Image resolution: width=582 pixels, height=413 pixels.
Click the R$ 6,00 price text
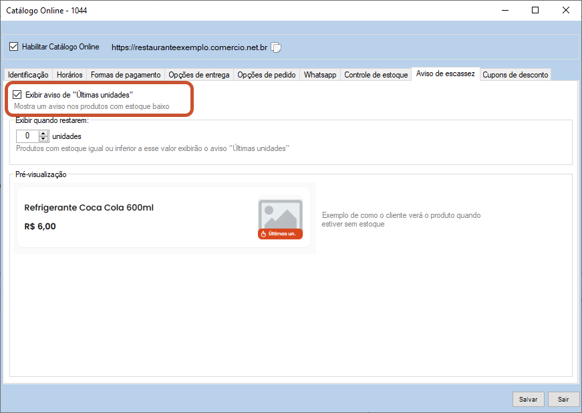tap(40, 227)
